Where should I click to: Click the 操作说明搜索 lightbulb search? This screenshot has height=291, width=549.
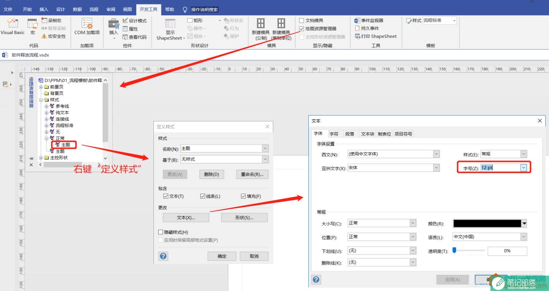(x=185, y=9)
